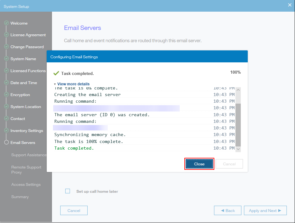This screenshot has height=223, width=295.
Task: Click the empty circle icon for Email Servers
Action: coord(6,143)
